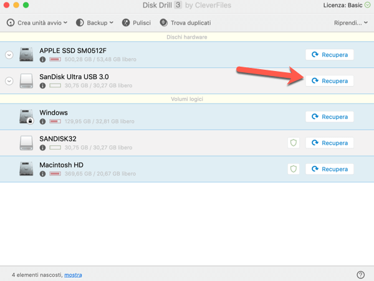This screenshot has height=281, width=374.
Task: Open the Backup dropdown menu
Action: click(95, 23)
